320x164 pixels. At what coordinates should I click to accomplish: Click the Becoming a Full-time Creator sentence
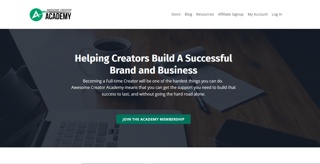click(x=153, y=81)
